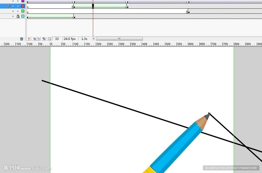Click the Center Frame icon
This screenshot has width=262, height=173.
point(29,39)
